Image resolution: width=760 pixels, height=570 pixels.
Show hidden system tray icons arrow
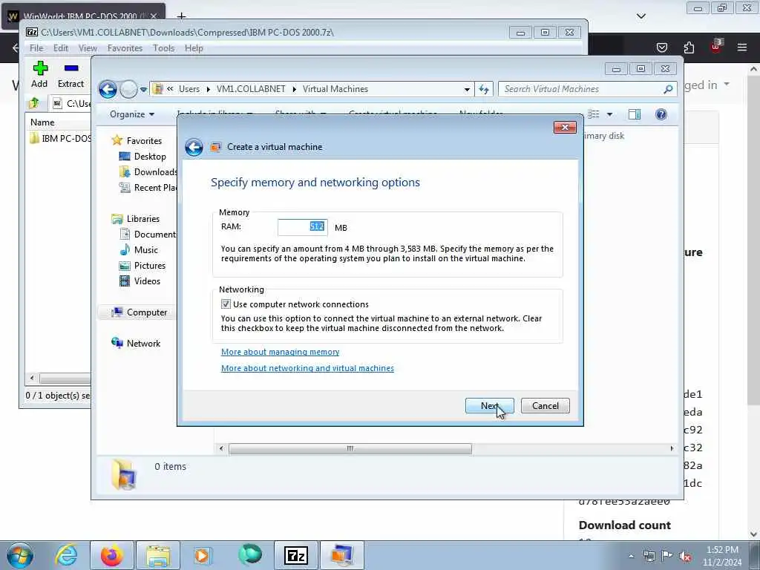coord(631,557)
